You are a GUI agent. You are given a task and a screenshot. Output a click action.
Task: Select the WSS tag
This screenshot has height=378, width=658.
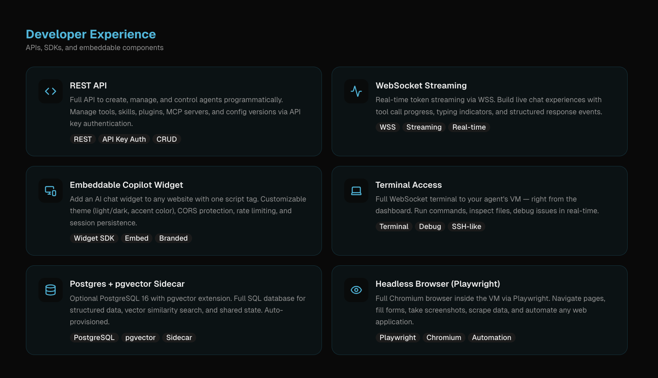coord(387,127)
